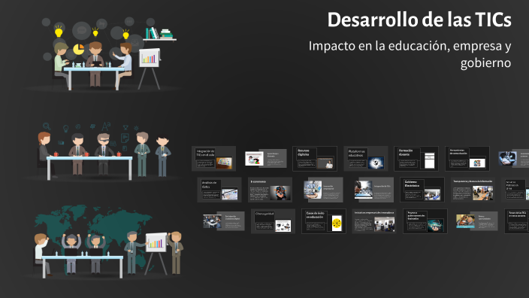Open the slide with elderly man photo
Image resolution: width=529 pixels, height=298 pixels.
pos(476,221)
